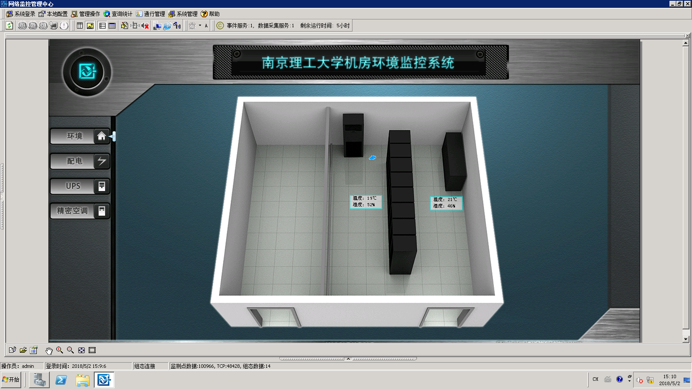Image resolution: width=692 pixels, height=389 pixels.
Task: Click the clipboard properties icon in bottom toolbar
Action: click(x=34, y=350)
